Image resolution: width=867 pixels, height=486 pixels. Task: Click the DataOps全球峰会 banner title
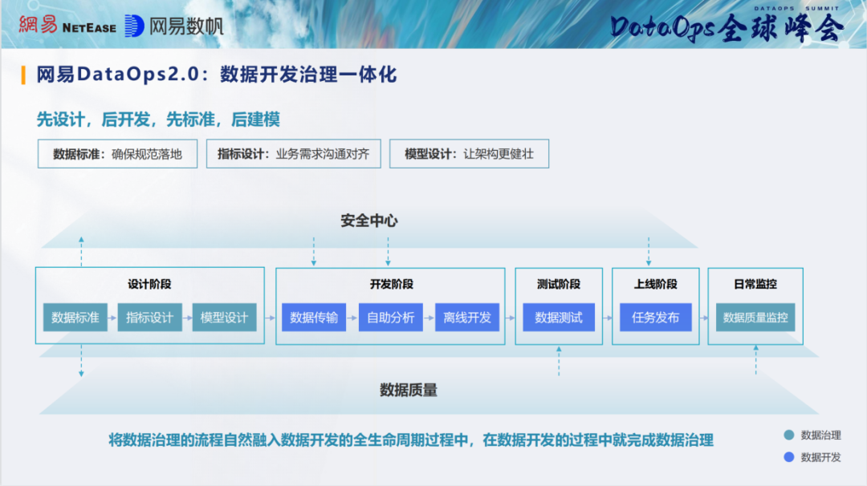point(727,27)
